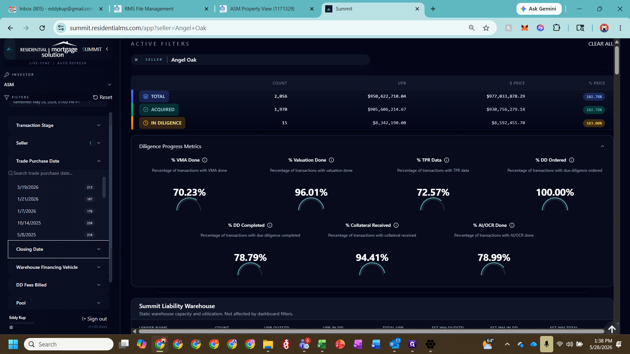Click the info icon beside % VMA Done
This screenshot has width=630, height=354.
click(x=205, y=160)
